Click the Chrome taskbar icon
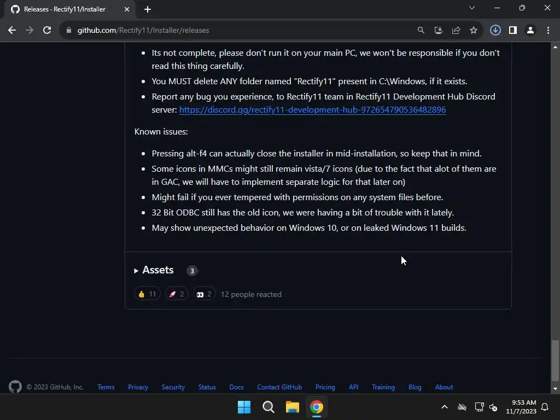The image size is (560, 420). 317,407
